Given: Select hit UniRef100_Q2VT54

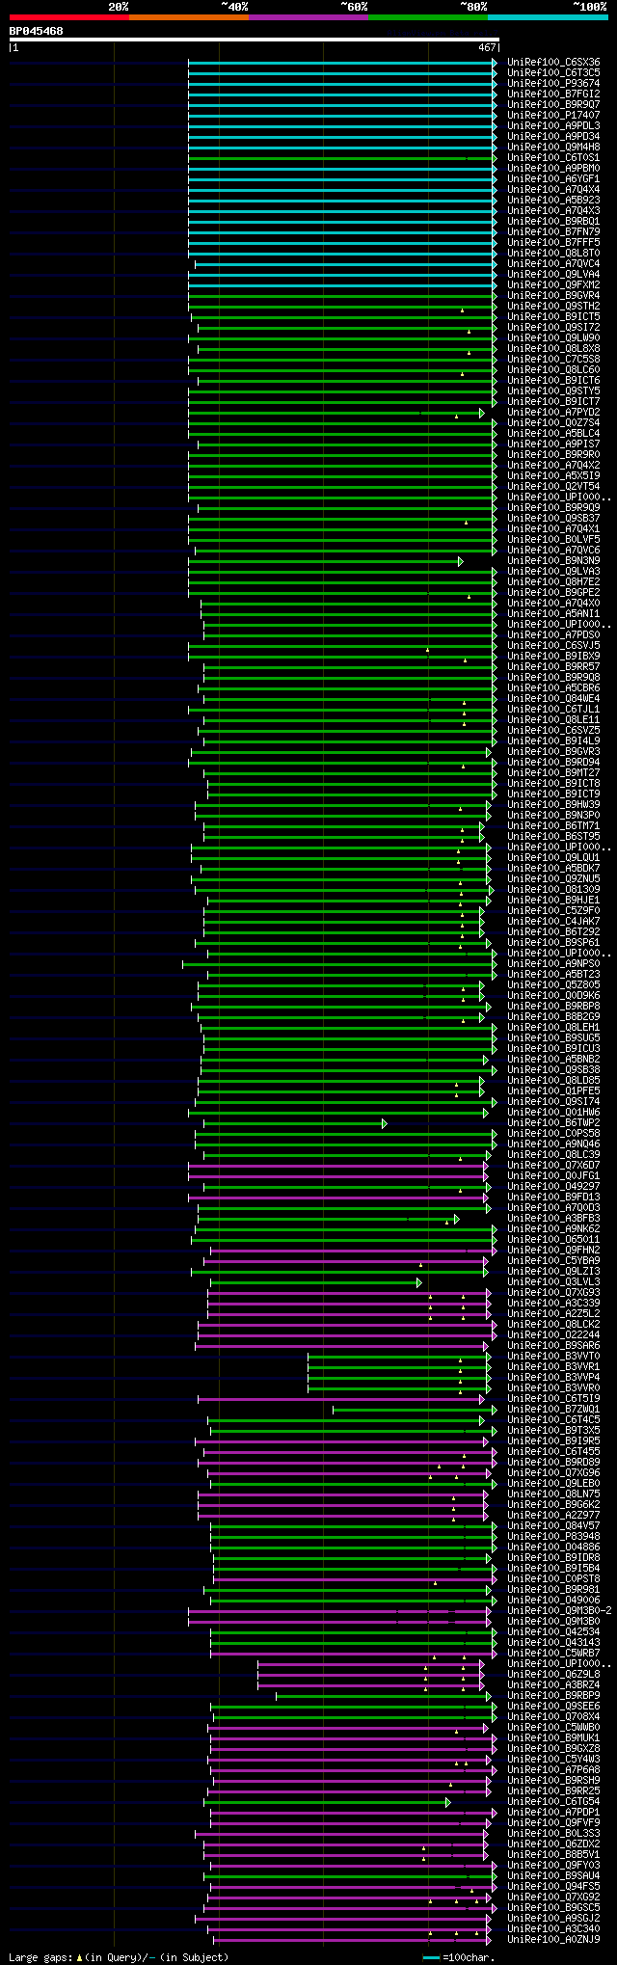Looking at the screenshot, I should [x=553, y=486].
